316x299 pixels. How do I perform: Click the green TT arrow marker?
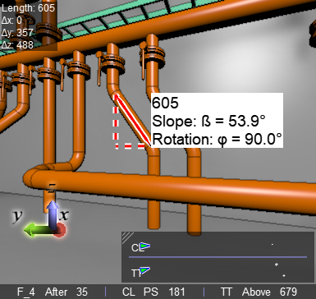[x=145, y=271]
